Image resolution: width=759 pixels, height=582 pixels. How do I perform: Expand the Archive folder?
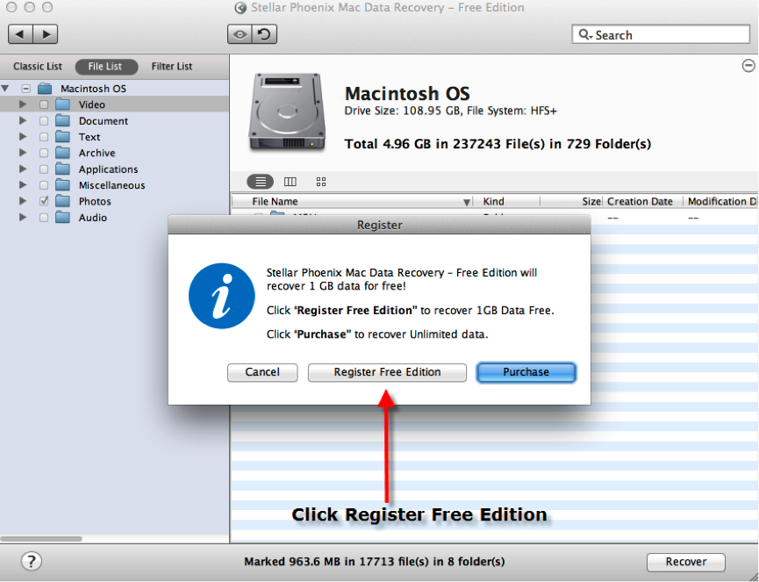pyautogui.click(x=23, y=153)
